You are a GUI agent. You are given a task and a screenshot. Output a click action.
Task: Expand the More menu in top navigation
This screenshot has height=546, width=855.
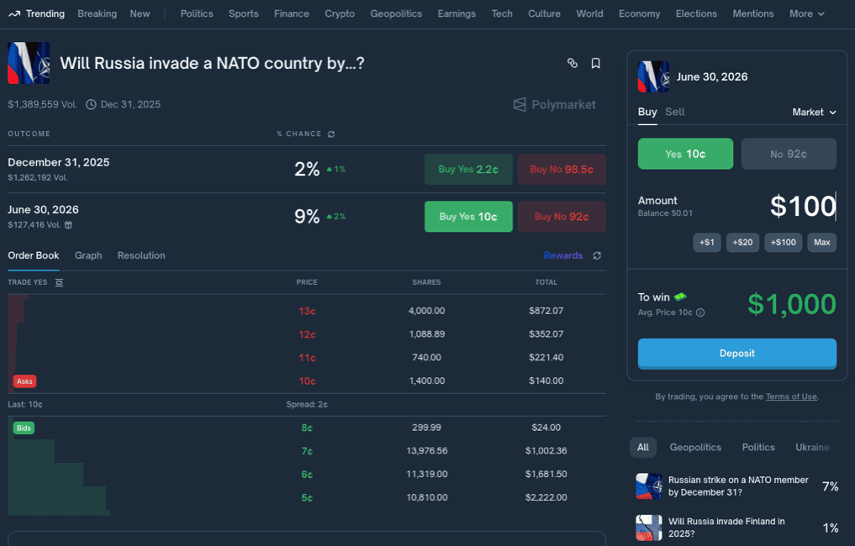(806, 13)
